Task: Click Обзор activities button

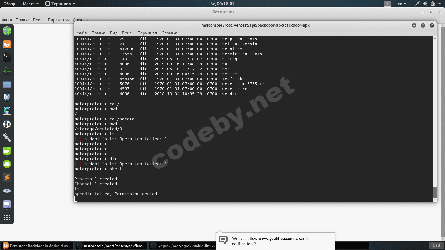Action: 9,4
